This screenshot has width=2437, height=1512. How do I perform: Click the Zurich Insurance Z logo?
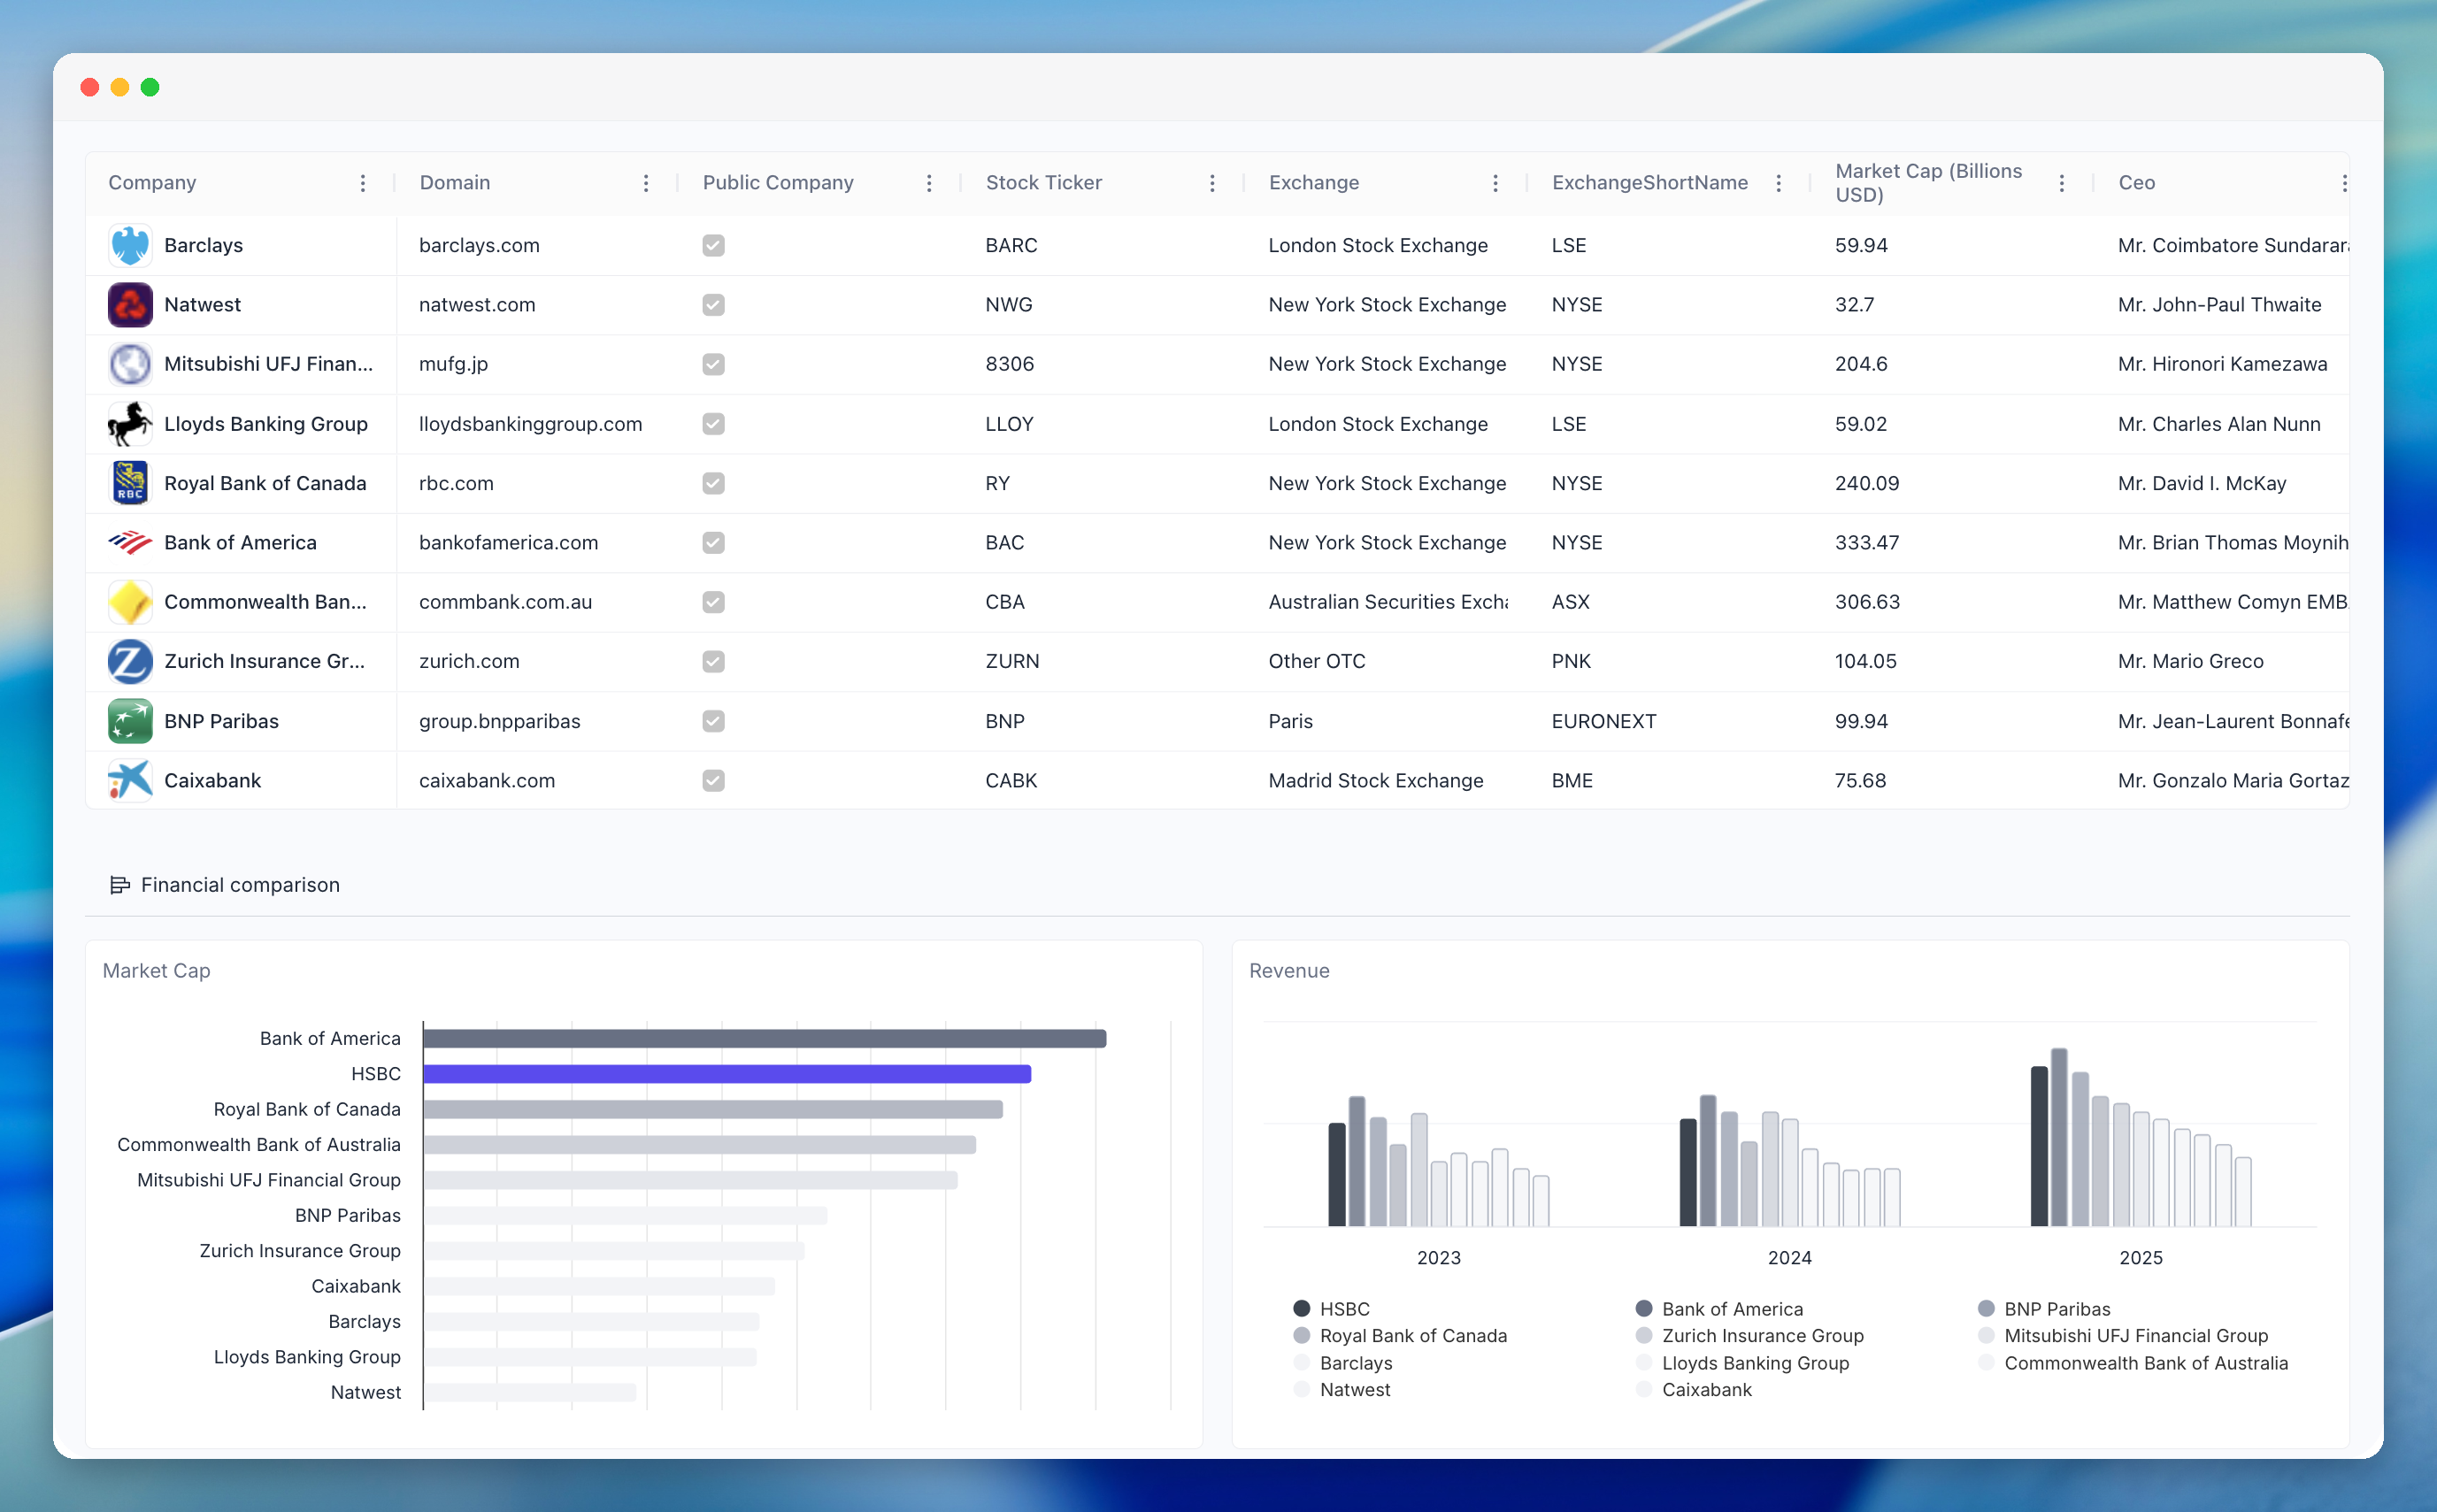tap(130, 662)
